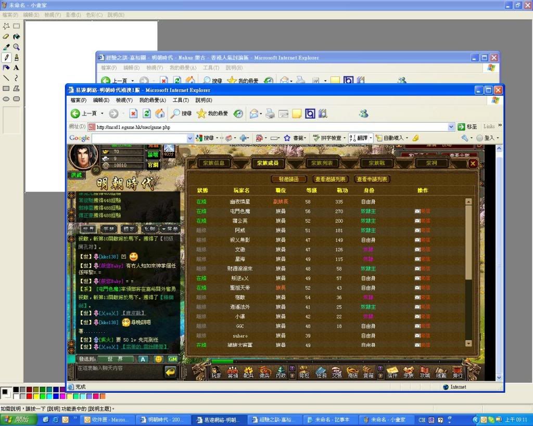The image size is (533, 426).
Task: Select the Free-Form Select tool in Paint
Action: (6, 26)
